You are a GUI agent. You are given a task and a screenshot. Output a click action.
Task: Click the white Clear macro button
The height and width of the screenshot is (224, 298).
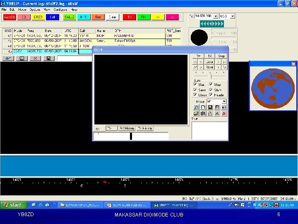pos(112,17)
